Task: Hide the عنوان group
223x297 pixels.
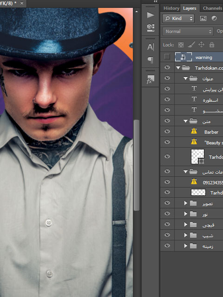Action: 167,78
